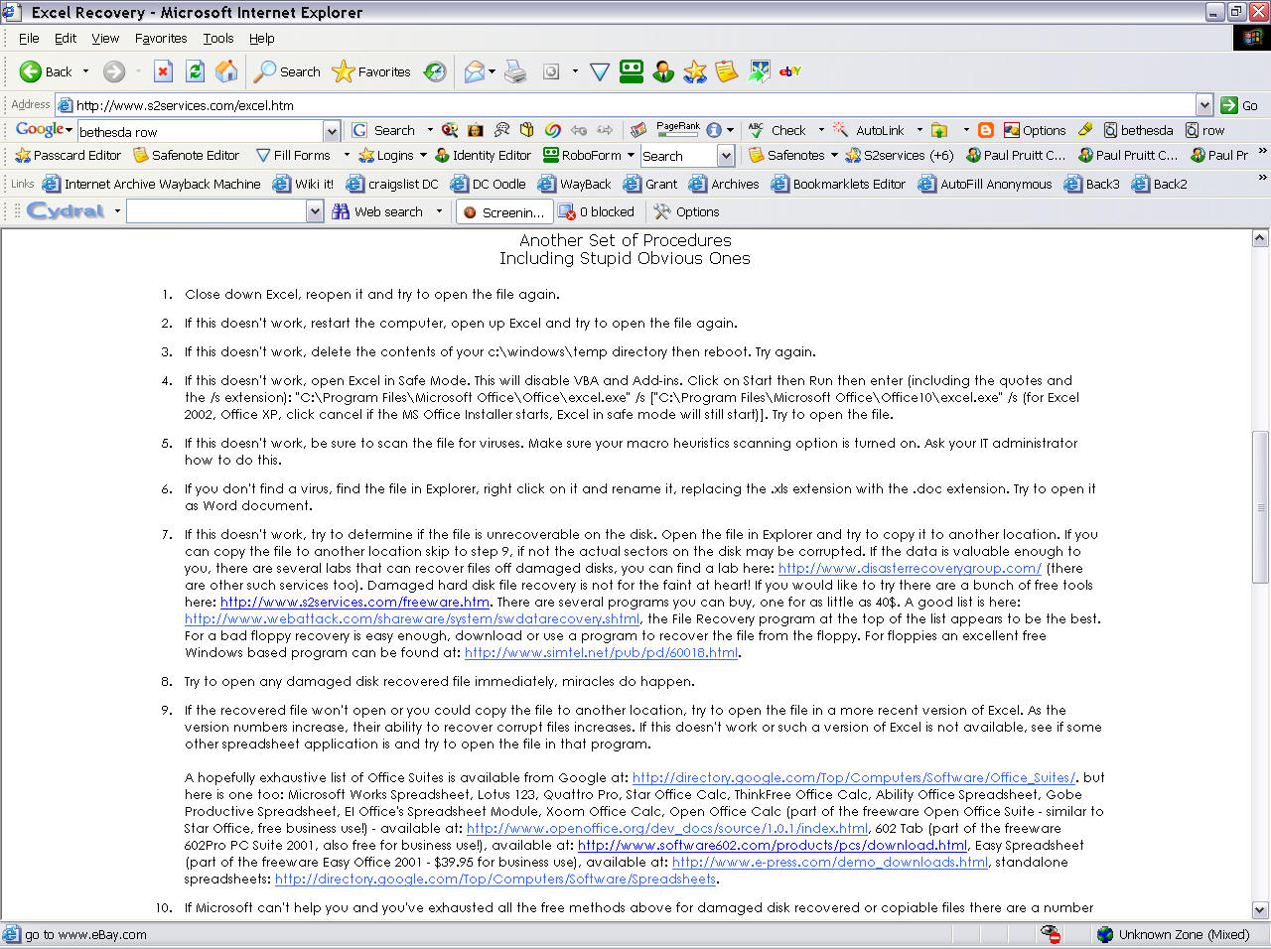Open the disasterrecoverygroup.com link
1271x949 pixels.
(910, 568)
